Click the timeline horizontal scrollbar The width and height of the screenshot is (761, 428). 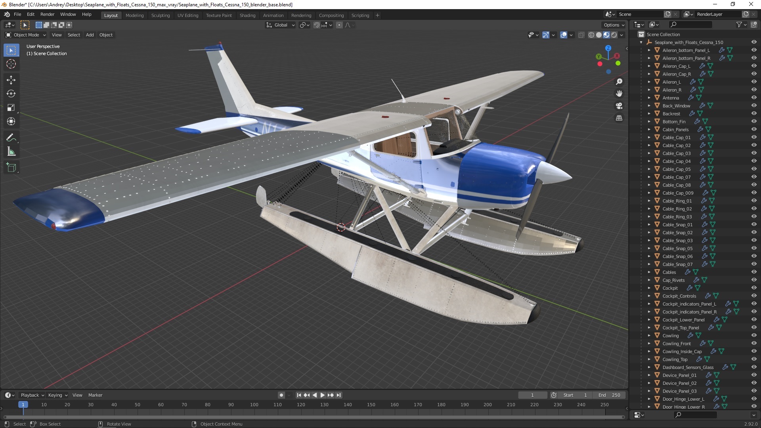(314, 417)
